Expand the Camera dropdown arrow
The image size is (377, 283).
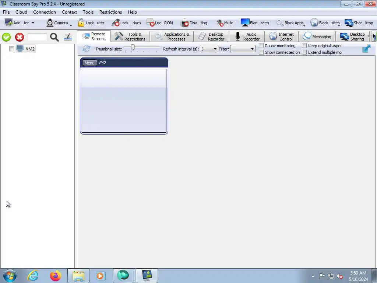click(71, 25)
